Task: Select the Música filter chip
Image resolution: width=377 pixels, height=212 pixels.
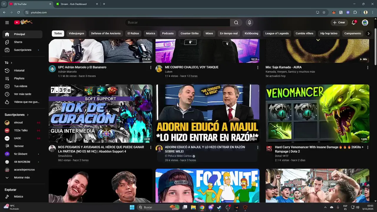Action: click(151, 34)
